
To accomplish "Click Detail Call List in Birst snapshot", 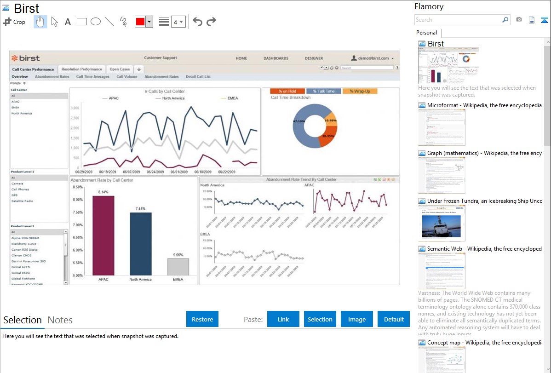I will point(198,77).
